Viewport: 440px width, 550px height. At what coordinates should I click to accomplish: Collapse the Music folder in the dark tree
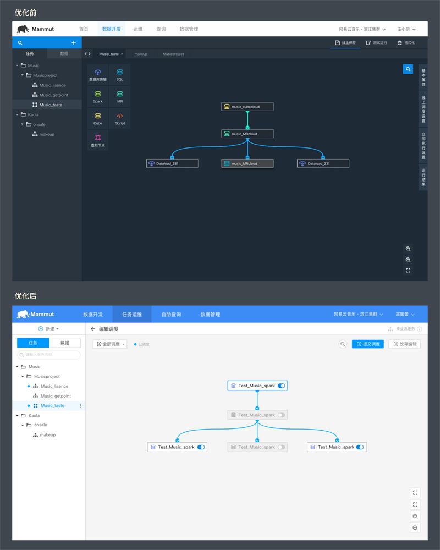(x=17, y=65)
